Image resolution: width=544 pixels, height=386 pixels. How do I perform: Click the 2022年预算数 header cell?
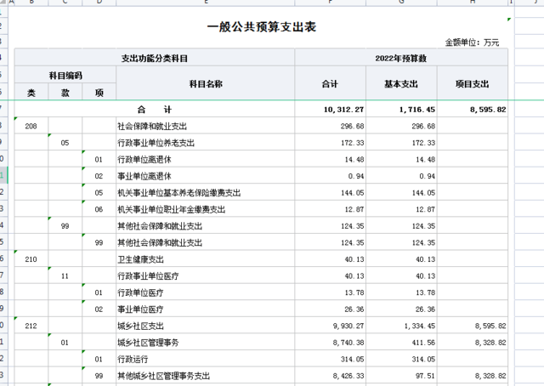400,58
